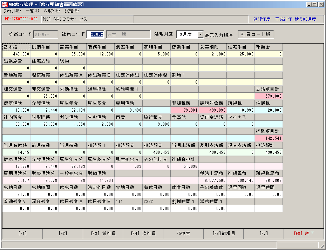The height and width of the screenshot is (250, 326).
Task: Click the 社員コード順 sort order button
Action: [256, 34]
